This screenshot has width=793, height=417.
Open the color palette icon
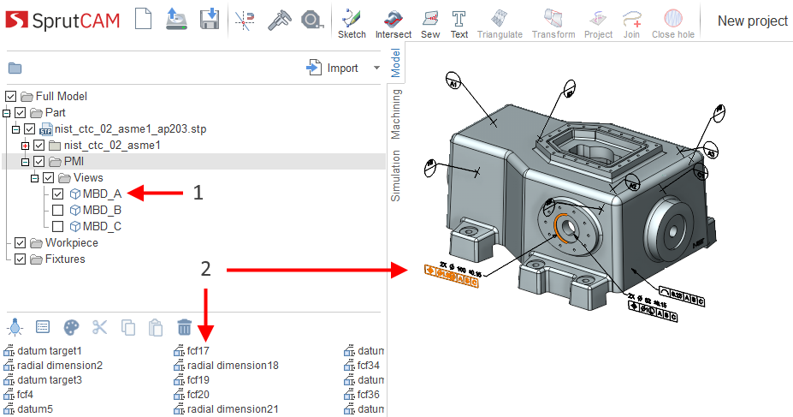(72, 327)
